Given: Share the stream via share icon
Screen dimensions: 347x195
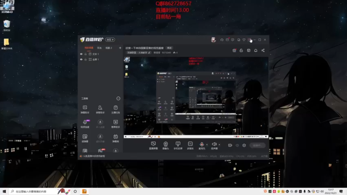Looking at the screenshot, I should click(263, 50).
